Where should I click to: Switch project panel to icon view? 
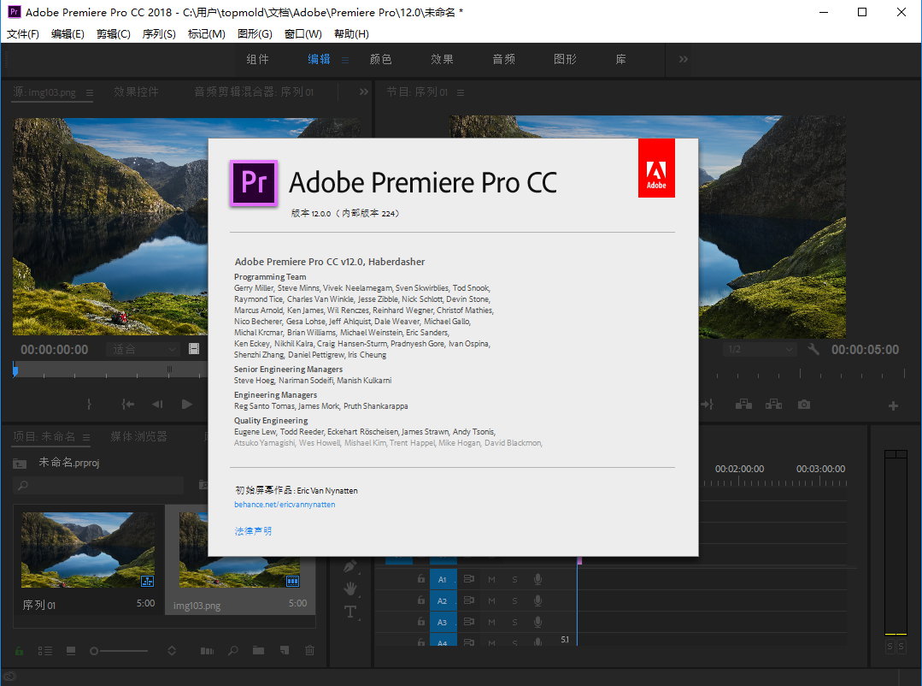pos(71,651)
